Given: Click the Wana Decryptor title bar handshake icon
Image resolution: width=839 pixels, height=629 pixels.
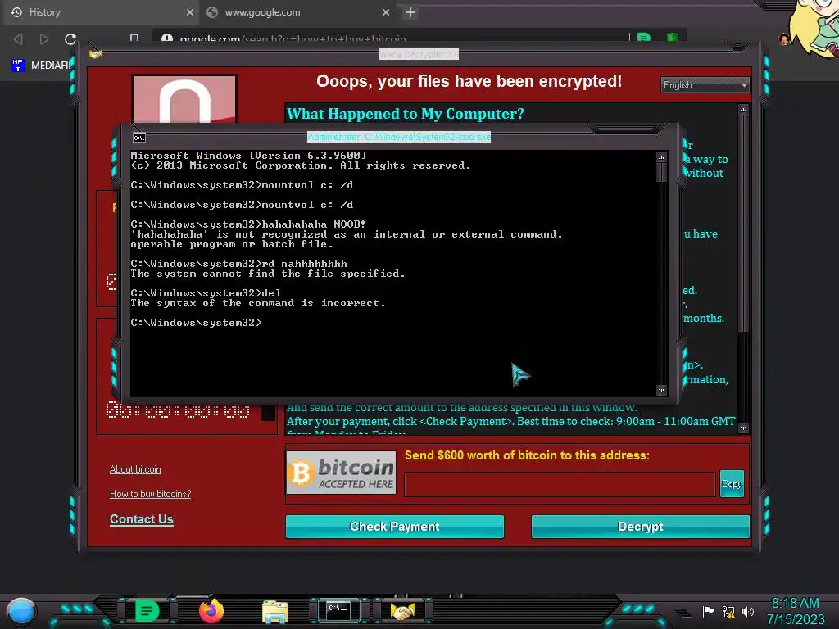Looking at the screenshot, I should (96, 54).
